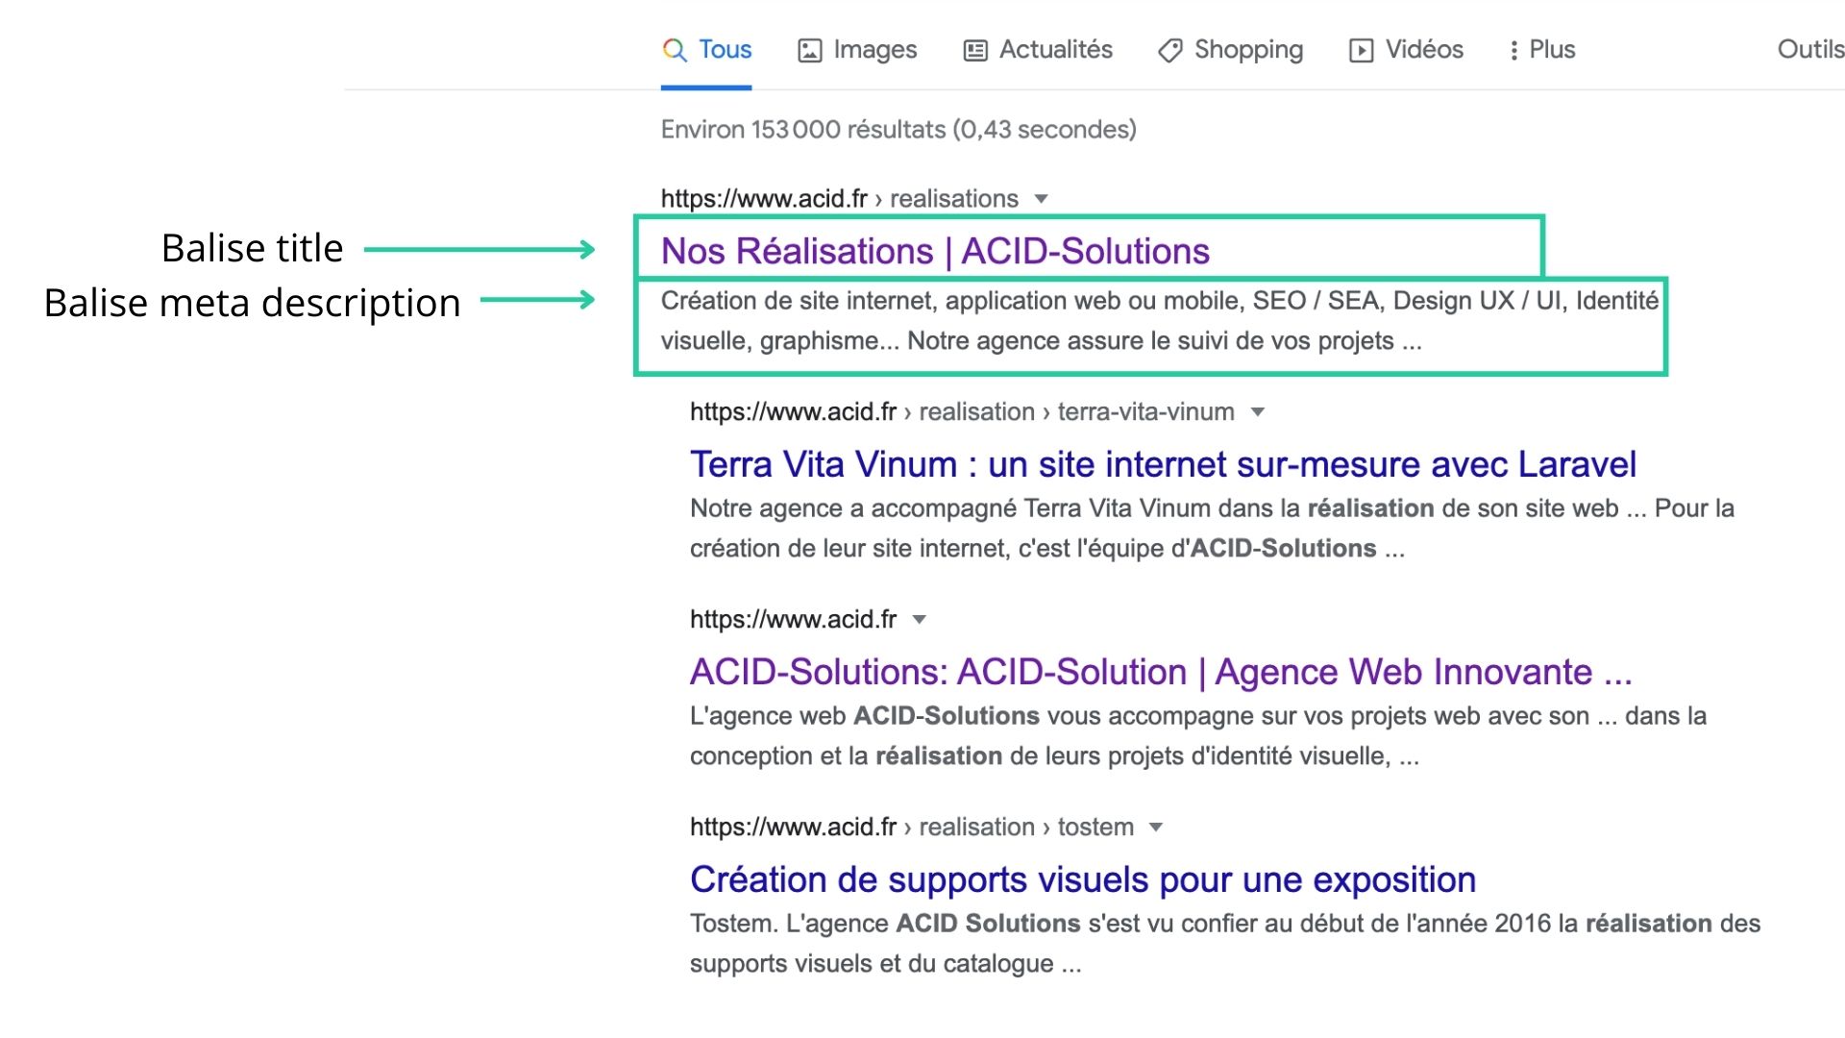Open the Nos Réalisations | ACID-Solutions result
The image size is (1845, 1038).
[x=935, y=252]
